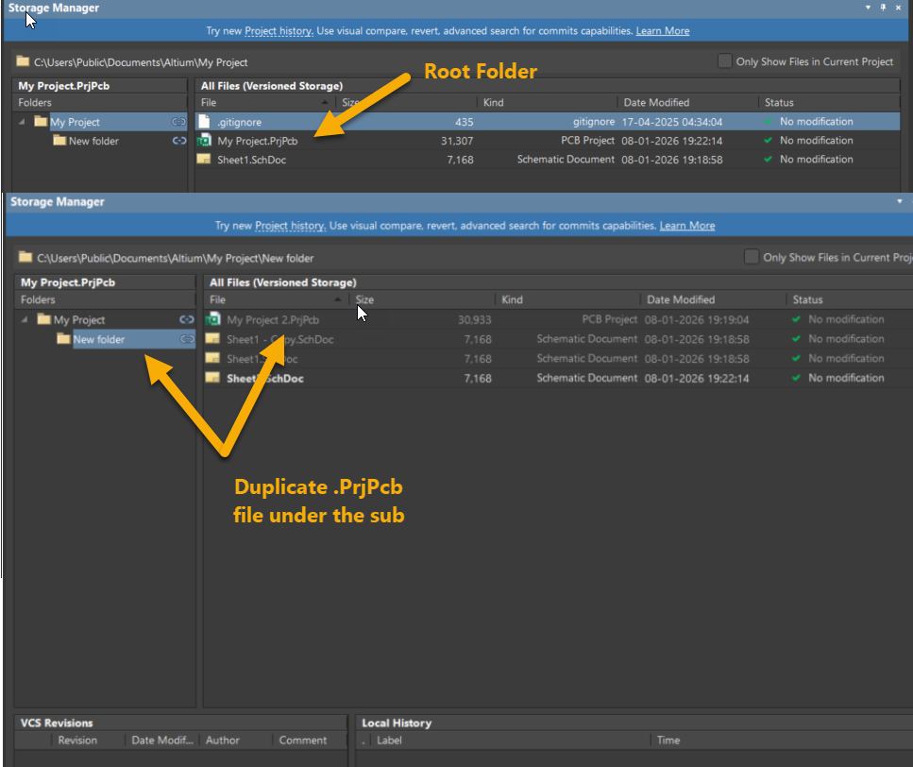Sort by Kind column in top file list

(x=493, y=102)
